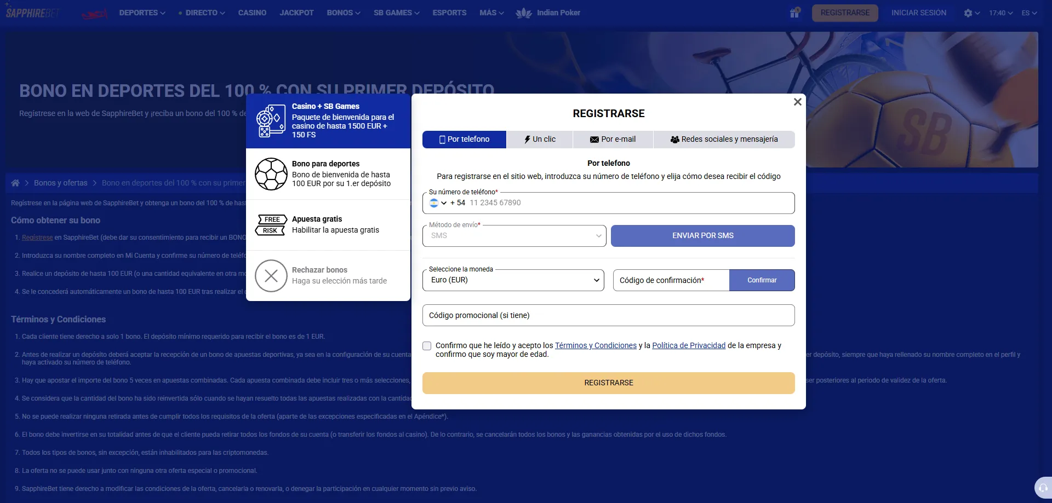1052x503 pixels.
Task: Switch to the Por telefono tab
Action: pos(464,140)
